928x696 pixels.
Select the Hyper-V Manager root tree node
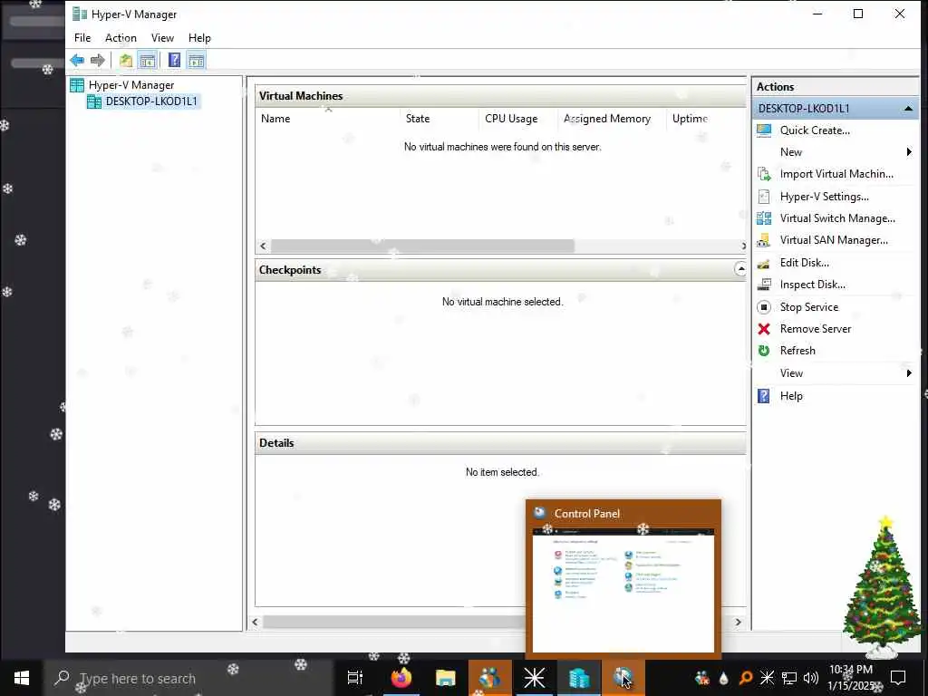130,85
